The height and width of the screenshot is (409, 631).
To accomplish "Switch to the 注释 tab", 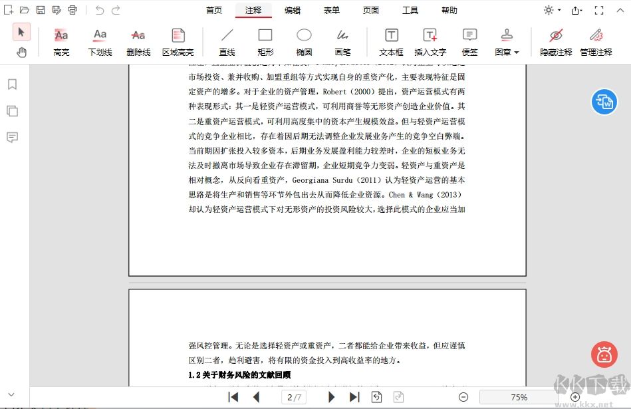I will (x=253, y=10).
